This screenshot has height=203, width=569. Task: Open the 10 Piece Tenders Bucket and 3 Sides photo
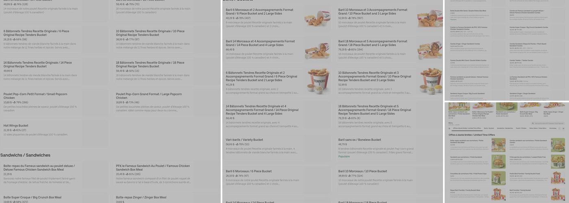pyautogui.click(x=429, y=82)
